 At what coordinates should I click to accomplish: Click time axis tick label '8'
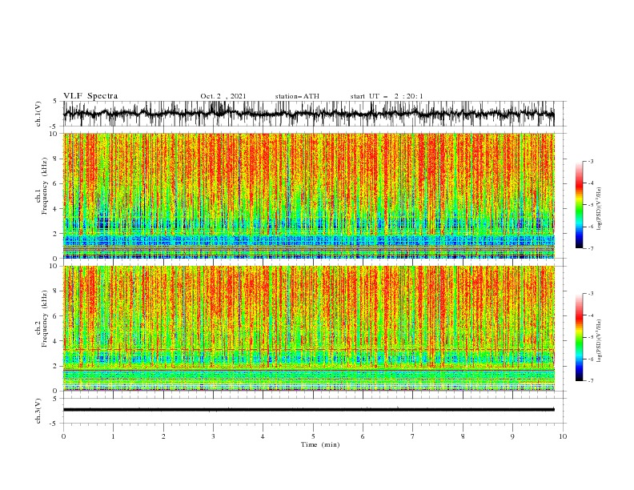coord(463,436)
